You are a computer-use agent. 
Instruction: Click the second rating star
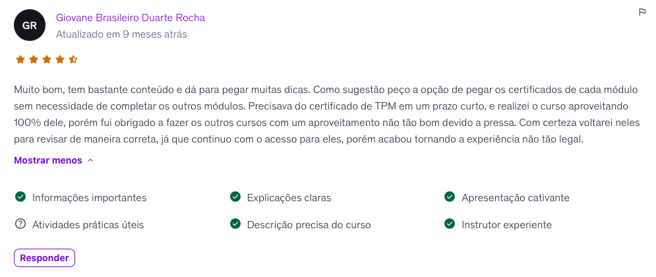(34, 59)
